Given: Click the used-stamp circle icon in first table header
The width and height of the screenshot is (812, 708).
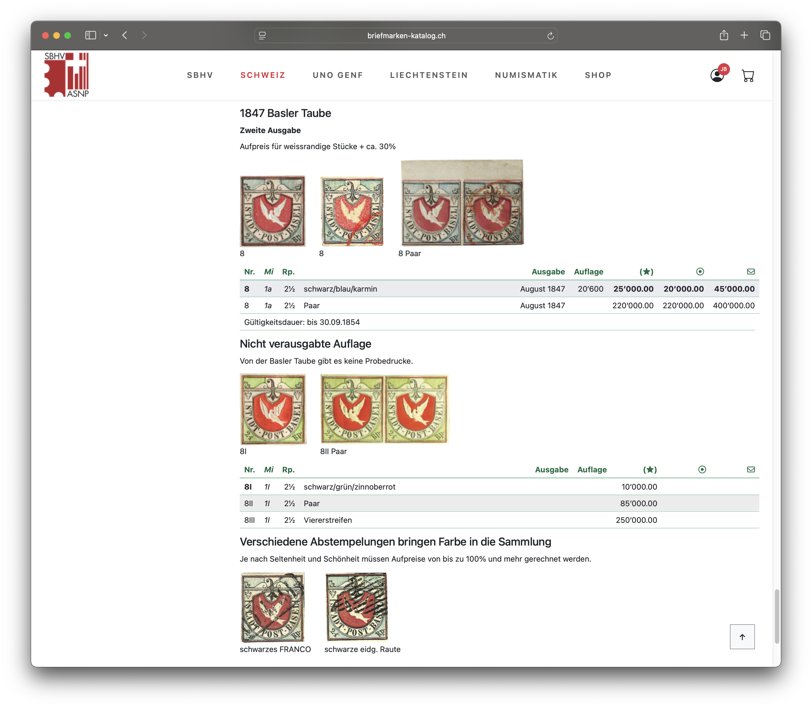Looking at the screenshot, I should [x=700, y=271].
